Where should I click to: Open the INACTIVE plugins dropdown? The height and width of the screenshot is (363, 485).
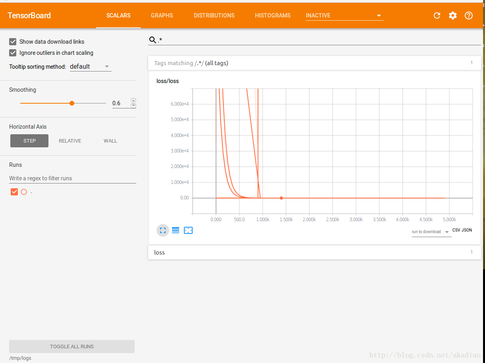[344, 15]
